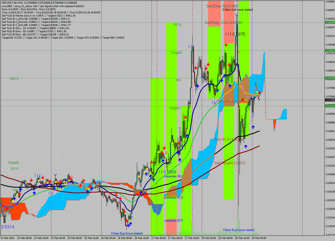
Task: Click the green 0.58250 price tag
Action: (x=330, y=78)
